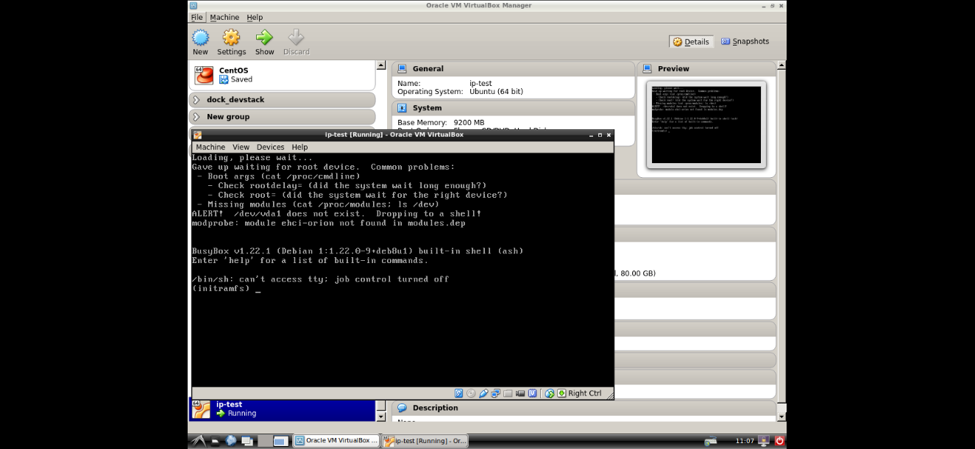The width and height of the screenshot is (975, 449).
Task: Expand the dock_devstack group
Action: click(x=196, y=100)
